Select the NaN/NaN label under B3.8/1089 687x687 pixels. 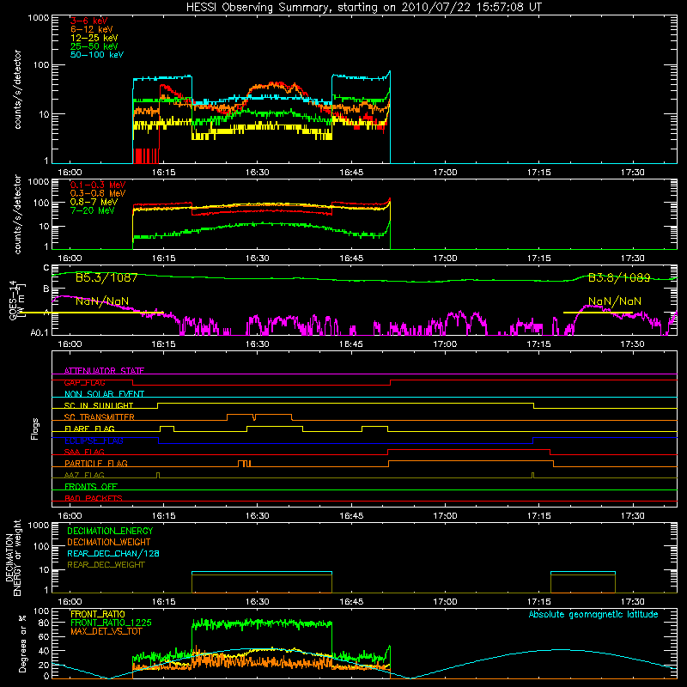[x=615, y=301]
